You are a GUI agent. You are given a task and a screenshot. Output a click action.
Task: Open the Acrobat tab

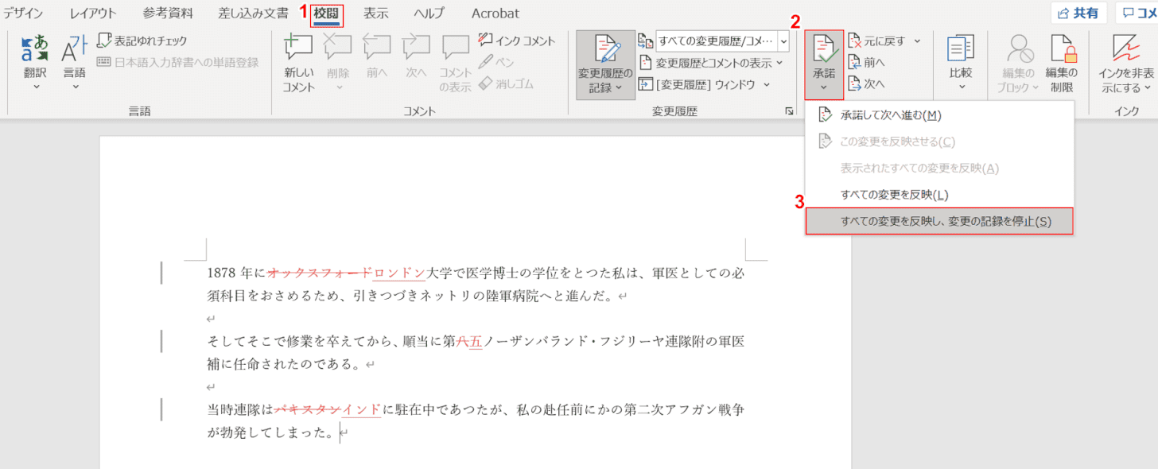(x=495, y=14)
